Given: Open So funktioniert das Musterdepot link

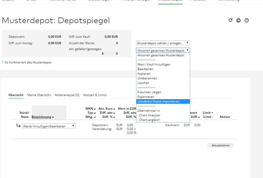Looking at the screenshot, I should (x=28, y=62).
